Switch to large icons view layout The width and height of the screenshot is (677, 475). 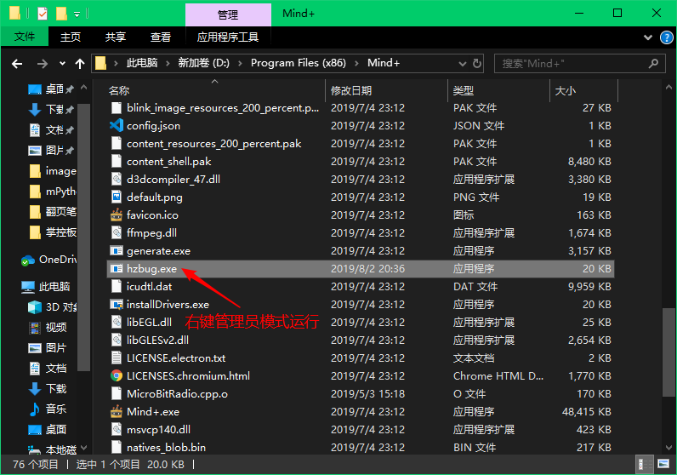(x=663, y=464)
